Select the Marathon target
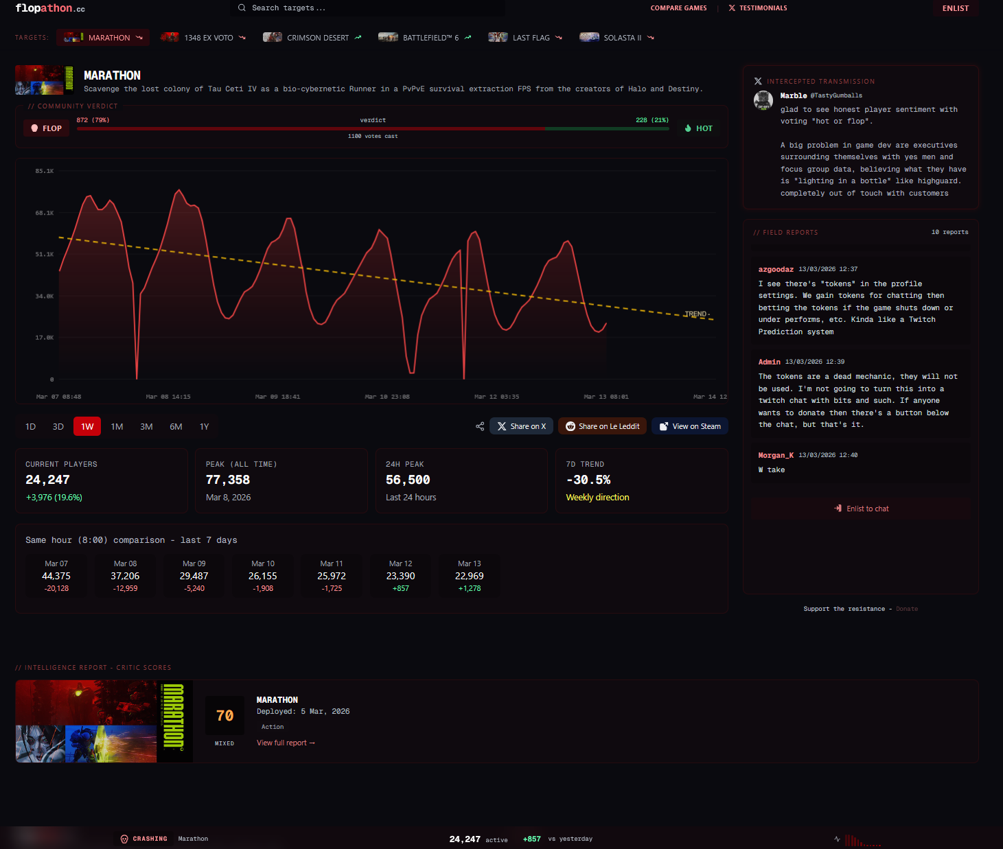 (x=103, y=38)
